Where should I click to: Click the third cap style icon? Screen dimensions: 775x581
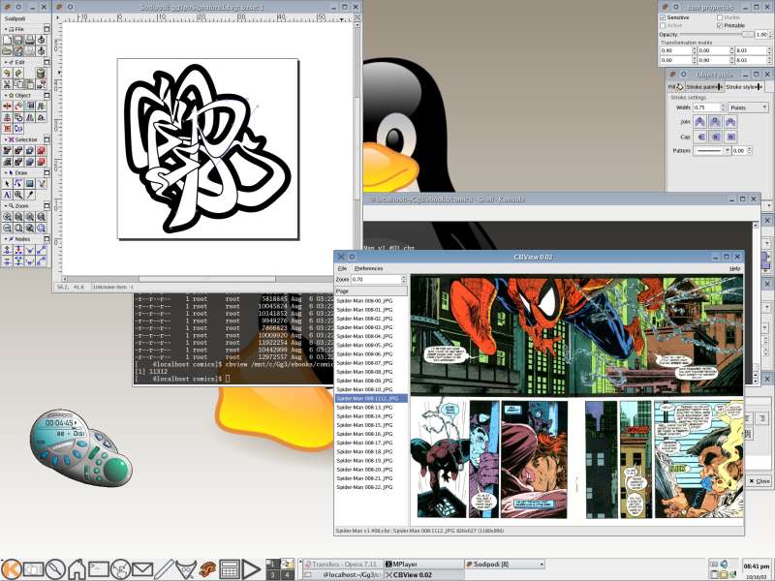[730, 137]
